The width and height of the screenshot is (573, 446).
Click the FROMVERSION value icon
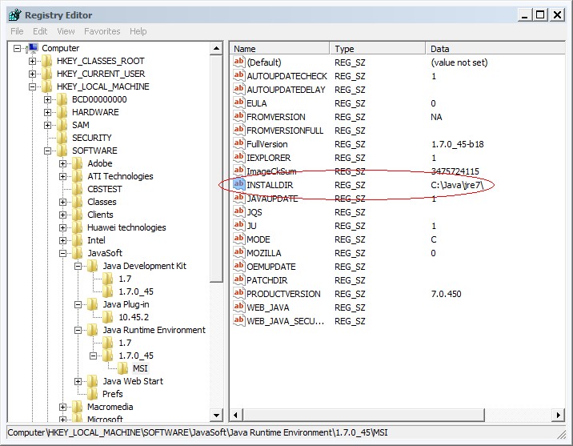(x=238, y=116)
